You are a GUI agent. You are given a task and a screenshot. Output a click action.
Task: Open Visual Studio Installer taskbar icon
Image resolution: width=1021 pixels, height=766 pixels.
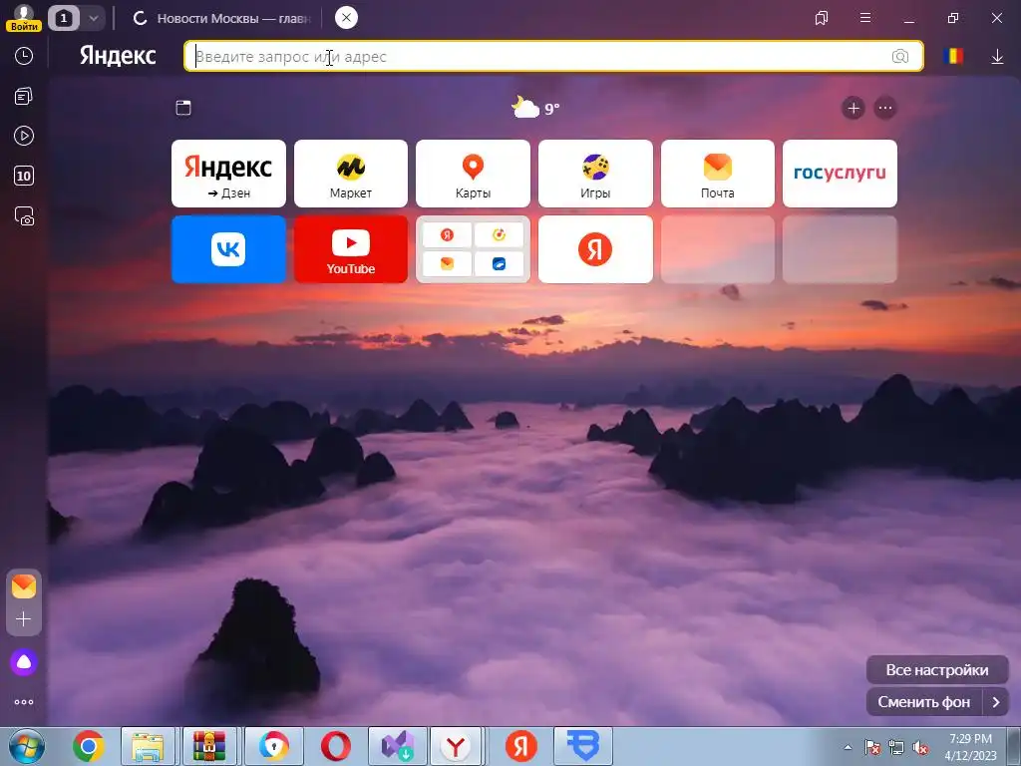398,746
